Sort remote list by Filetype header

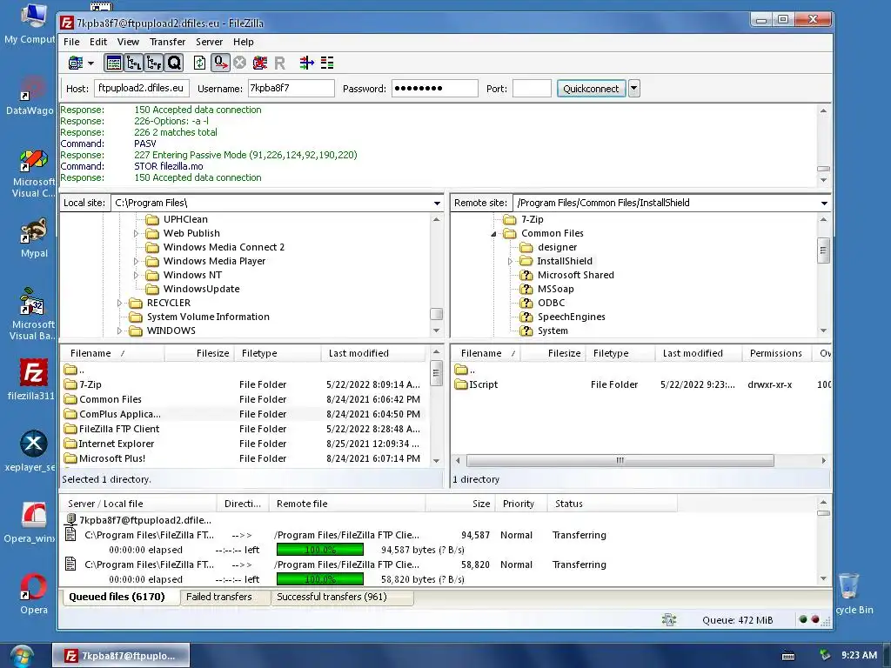(x=619, y=353)
